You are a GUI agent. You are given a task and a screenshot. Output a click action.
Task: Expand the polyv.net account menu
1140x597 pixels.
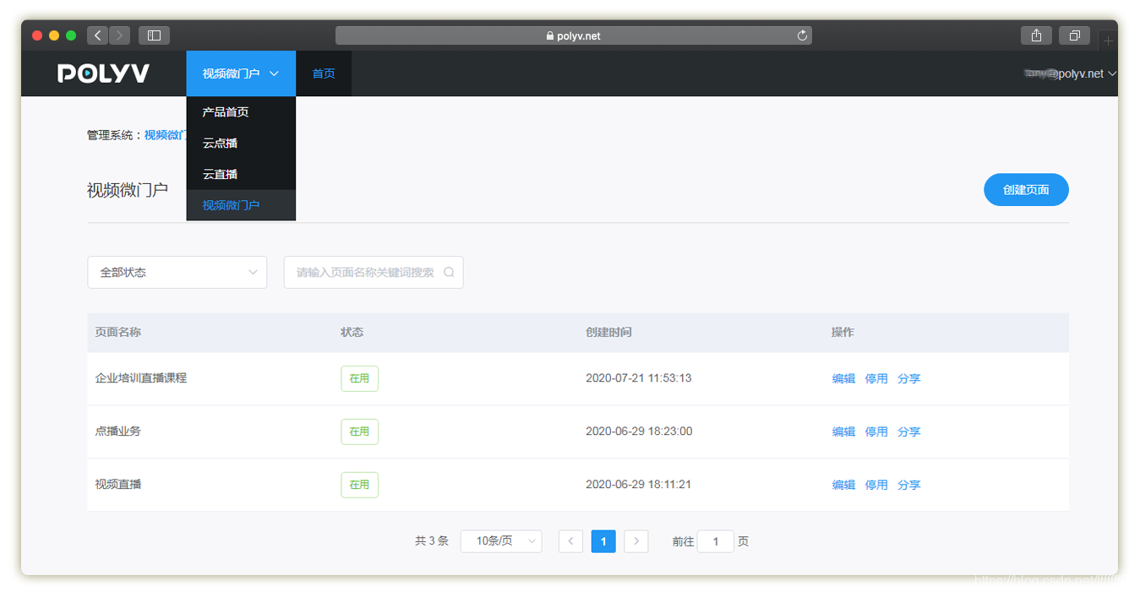point(1071,73)
